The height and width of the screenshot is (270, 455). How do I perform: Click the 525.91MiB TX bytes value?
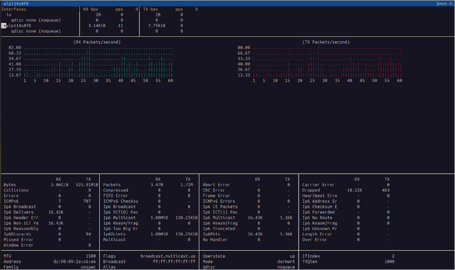point(87,185)
